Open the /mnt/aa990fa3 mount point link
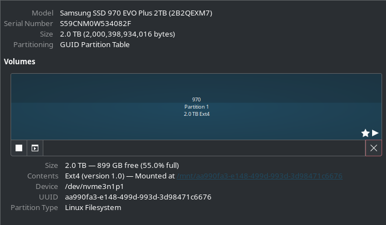 click(259, 176)
